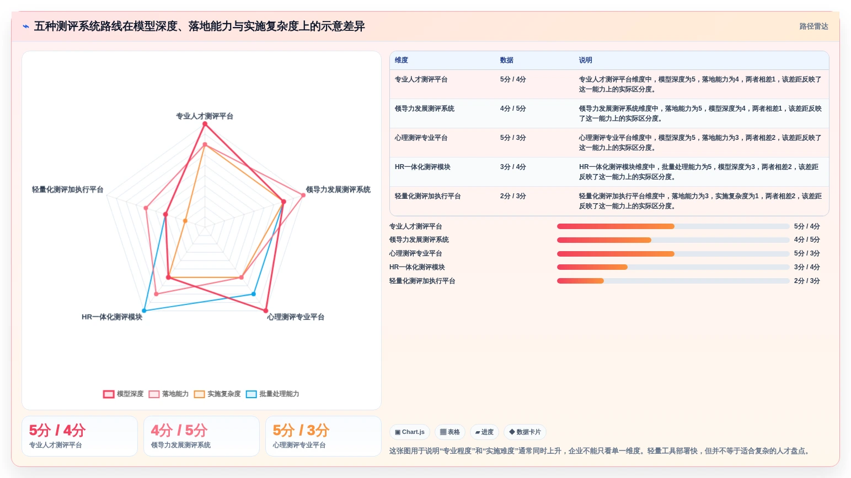Click the 3分 / 4分 progress value label

807,267
